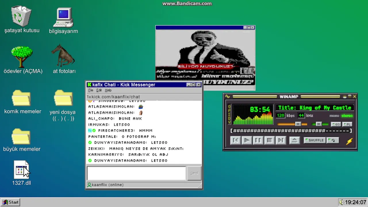This screenshot has width=368, height=207.
Task: Toggle the PL playlist window button
Action: click(x=347, y=124)
